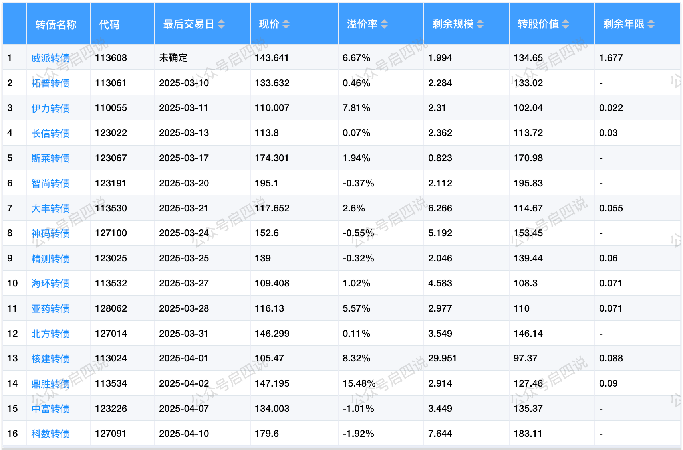
Task: Sort by 最后交易日 column sort icon
Action: click(x=221, y=24)
